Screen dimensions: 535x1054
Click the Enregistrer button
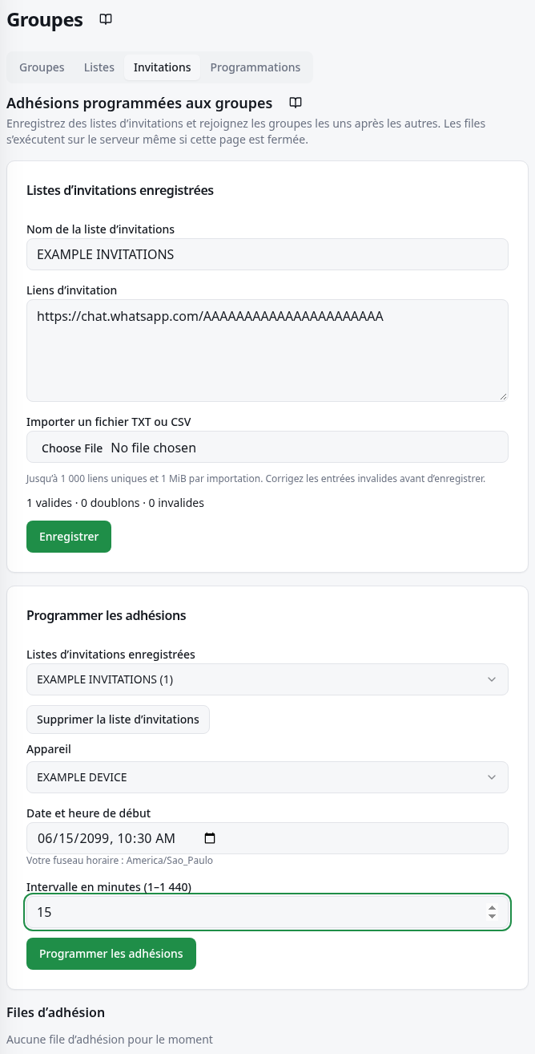[69, 537]
